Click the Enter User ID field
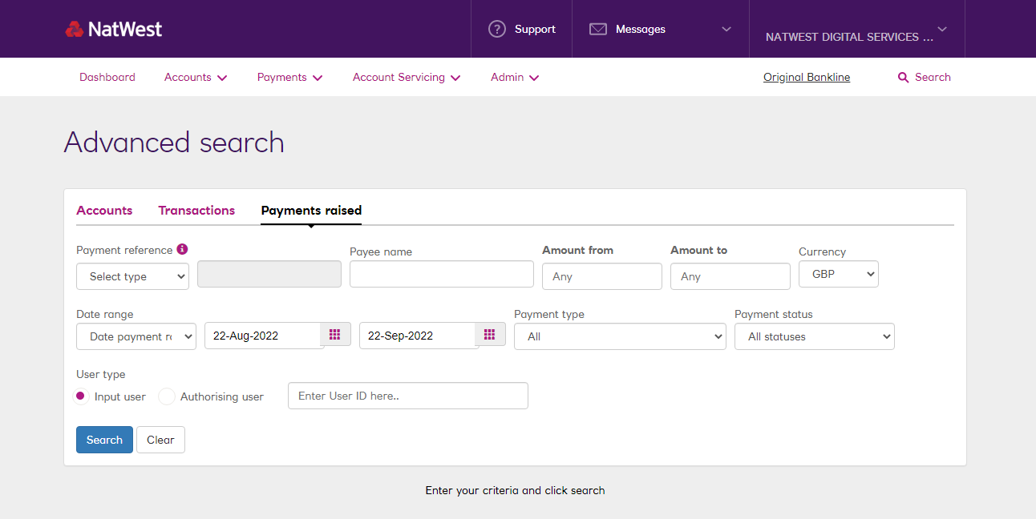The image size is (1036, 519). pos(407,396)
